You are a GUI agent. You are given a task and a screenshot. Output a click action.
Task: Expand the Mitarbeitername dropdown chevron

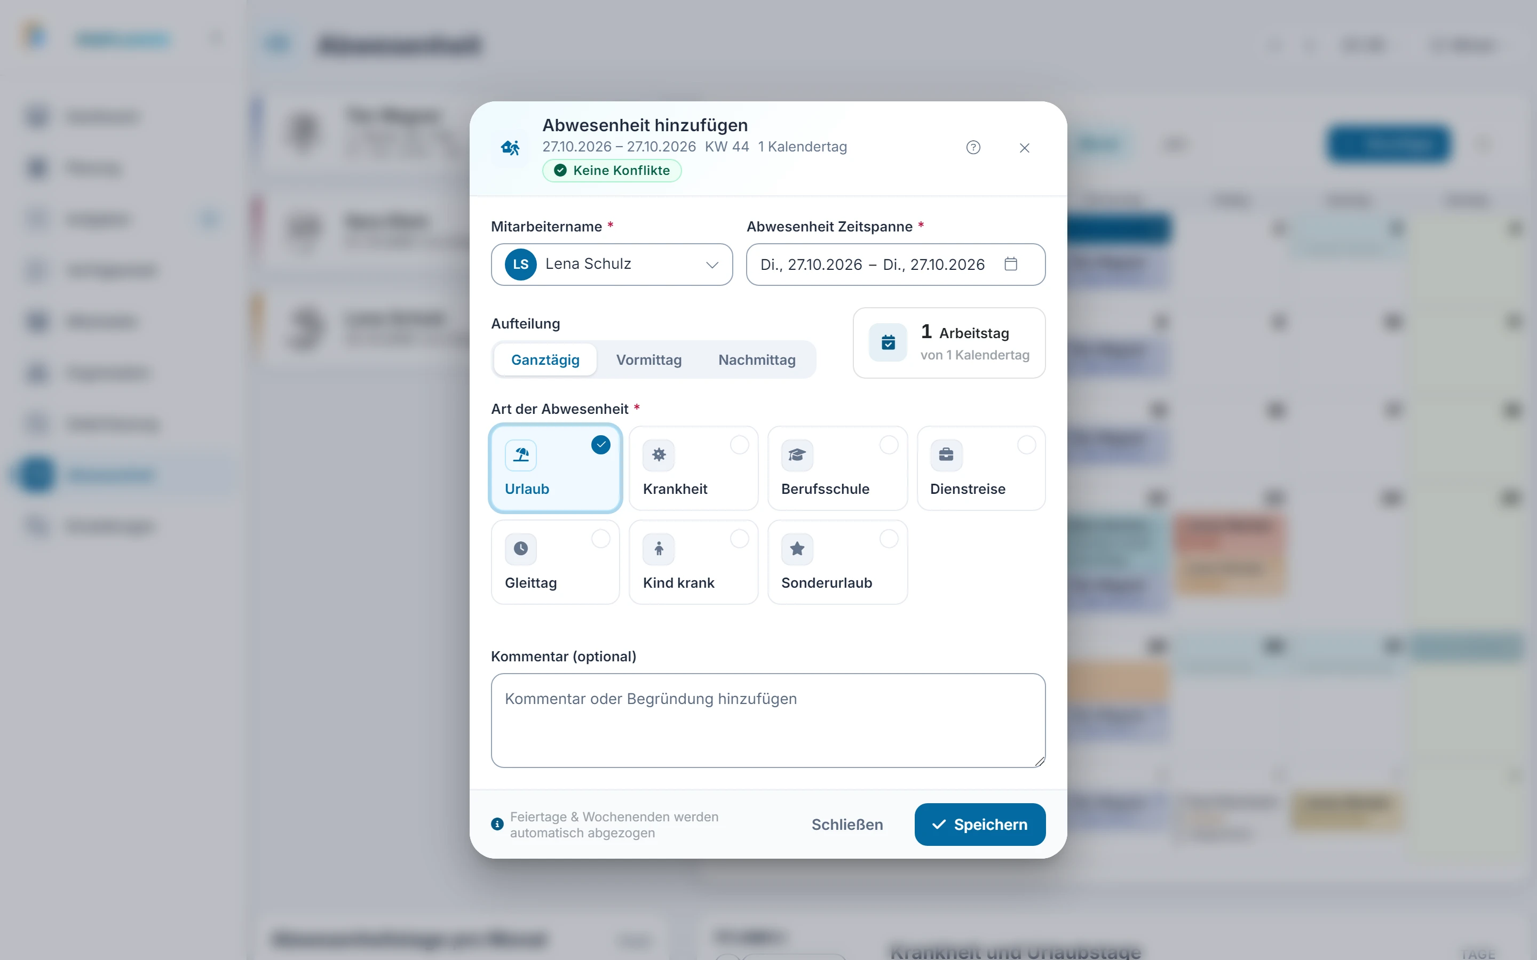712,265
